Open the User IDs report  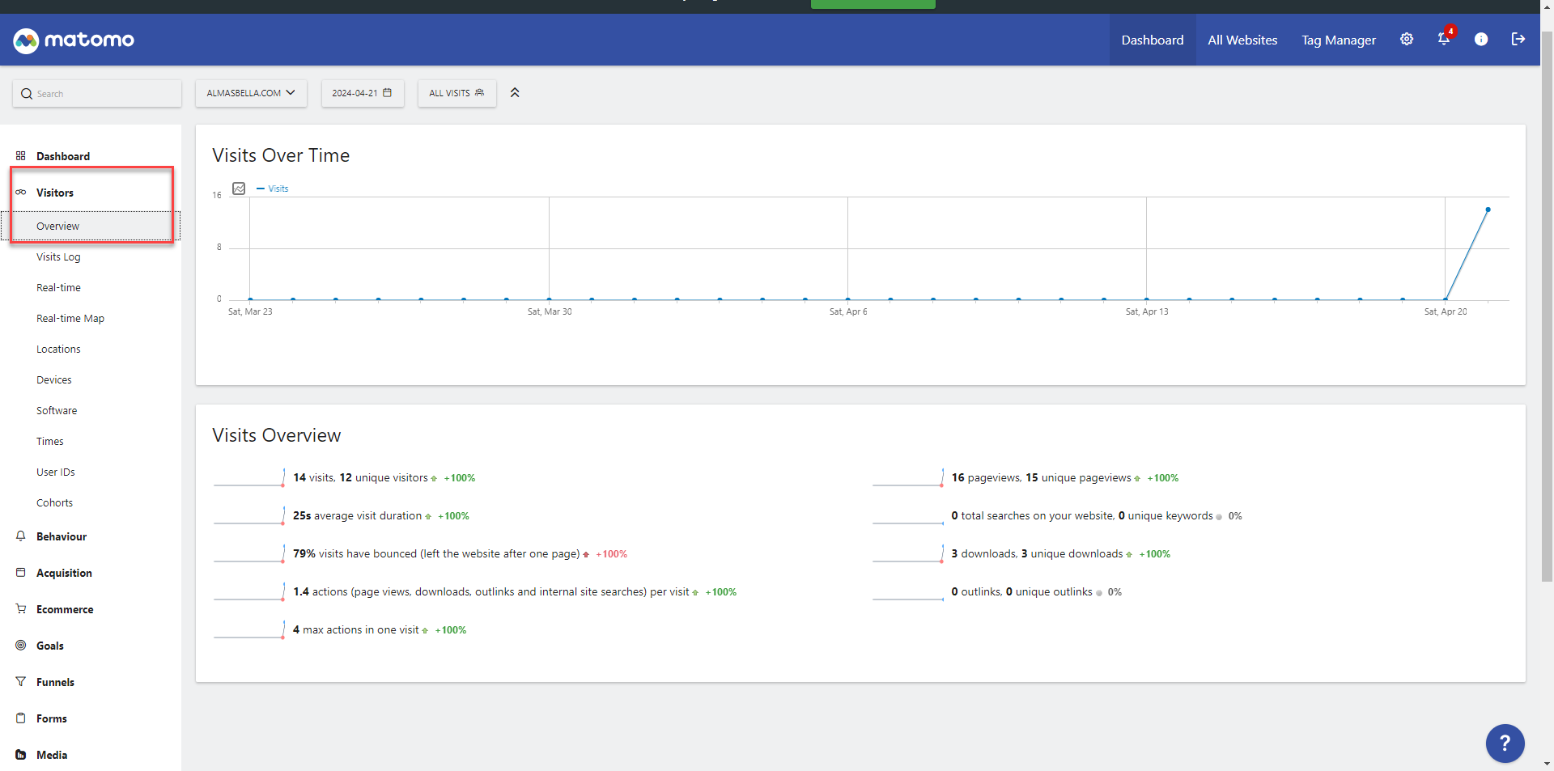click(x=56, y=472)
